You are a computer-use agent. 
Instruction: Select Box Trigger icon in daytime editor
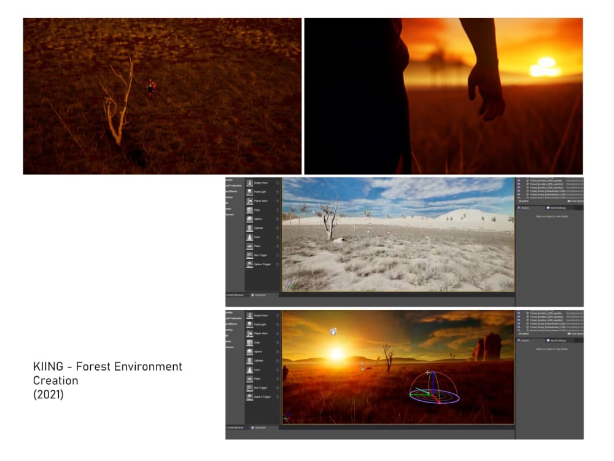coord(249,255)
